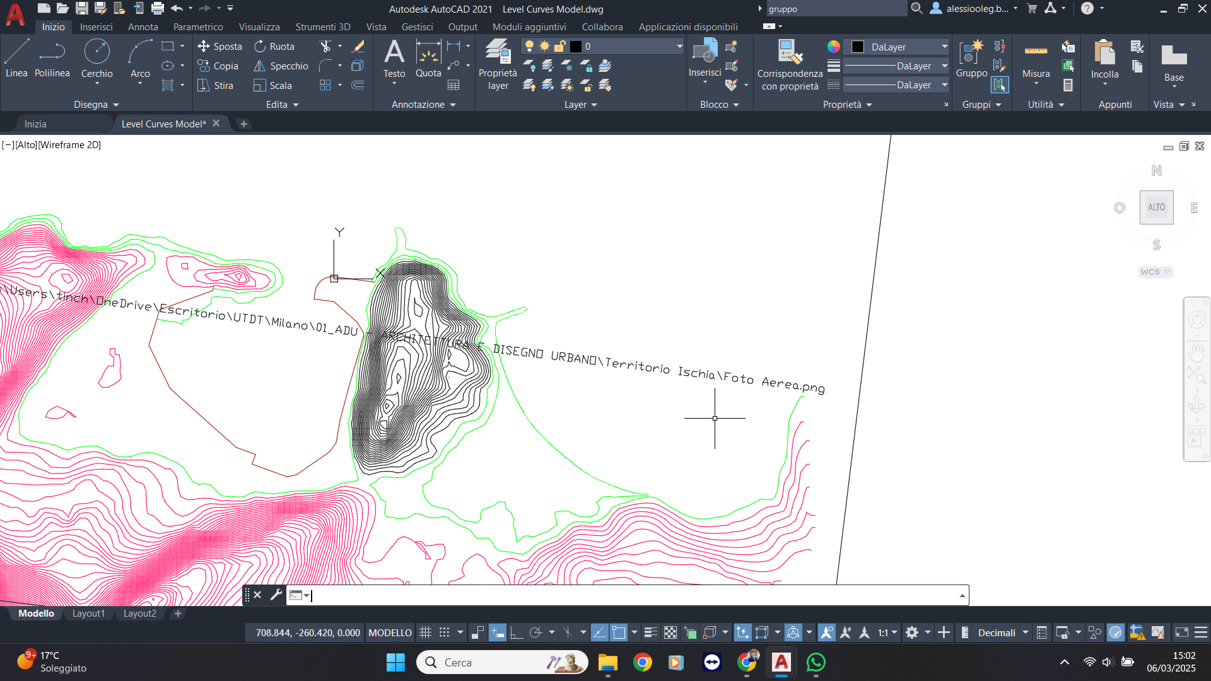Select the Arco arc tool

pyautogui.click(x=140, y=59)
